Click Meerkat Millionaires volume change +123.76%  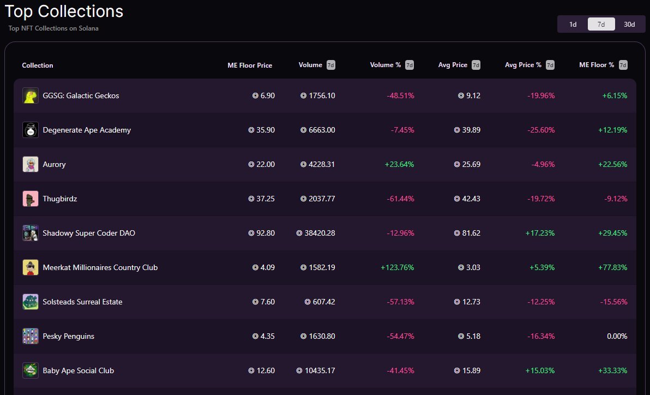point(397,268)
